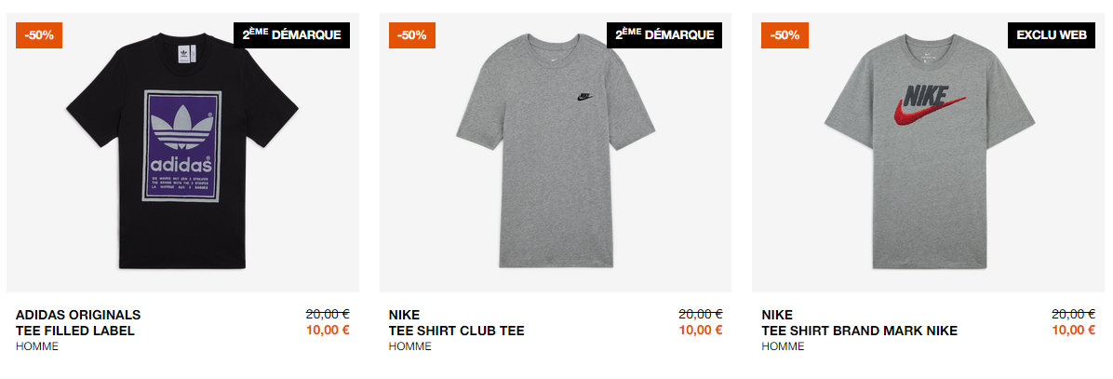The image size is (1113, 379).
Task: Open the Nike Brand Mark tee image
Action: pos(928,153)
